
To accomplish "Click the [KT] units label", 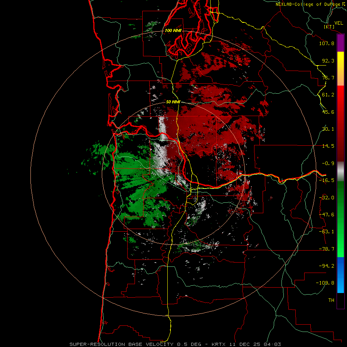I will click(x=329, y=27).
